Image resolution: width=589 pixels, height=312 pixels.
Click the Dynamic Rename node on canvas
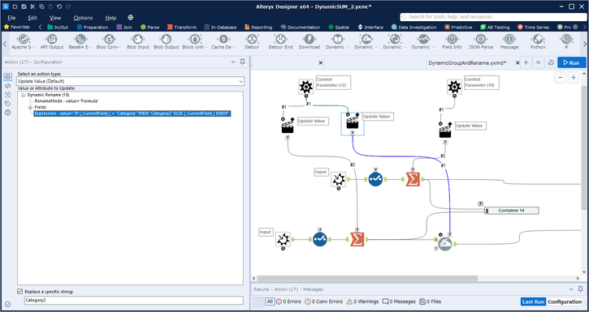click(445, 244)
